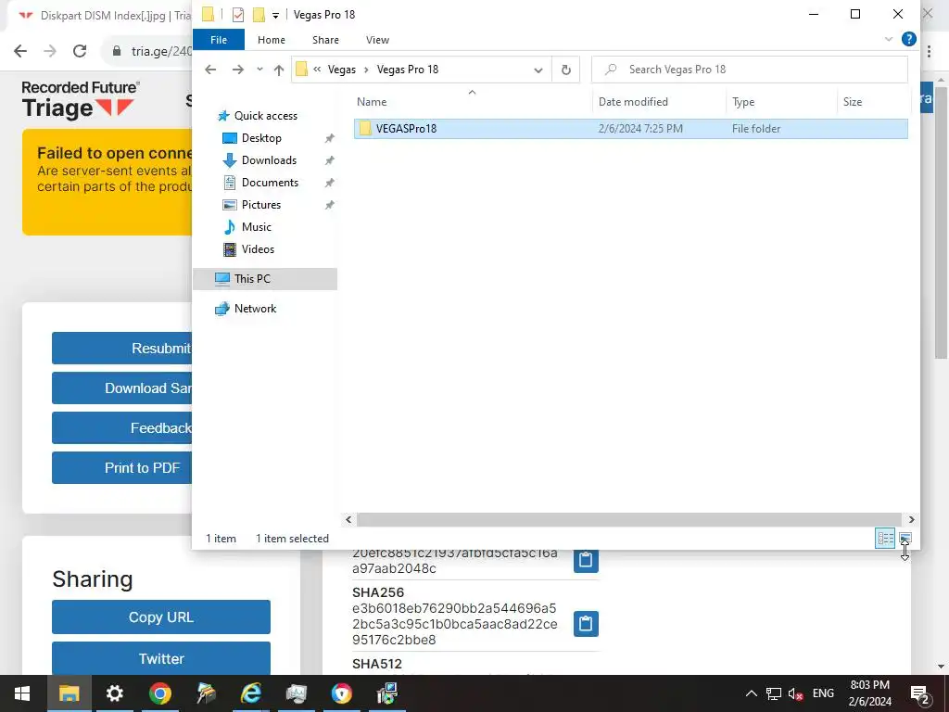Open File Explorer help icon
Viewport: 949px width, 712px height.
908,39
